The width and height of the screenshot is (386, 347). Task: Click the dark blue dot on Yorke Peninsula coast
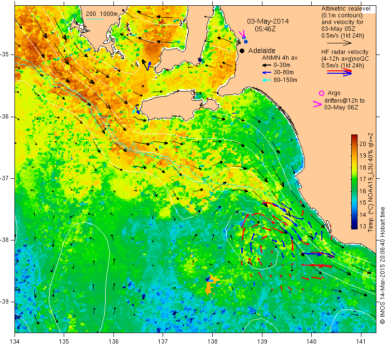pyautogui.click(x=200, y=60)
